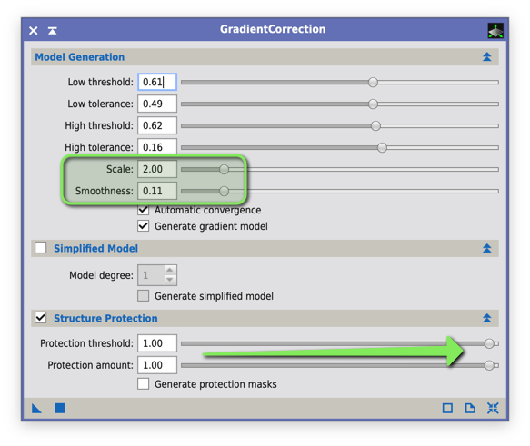530x446 pixels.
Task: Toggle Automatic convergence checkbox
Action: [x=144, y=210]
